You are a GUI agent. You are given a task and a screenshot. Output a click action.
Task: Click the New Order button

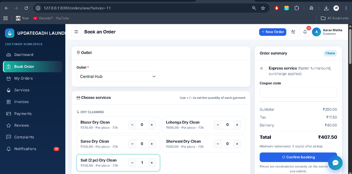tap(273, 32)
